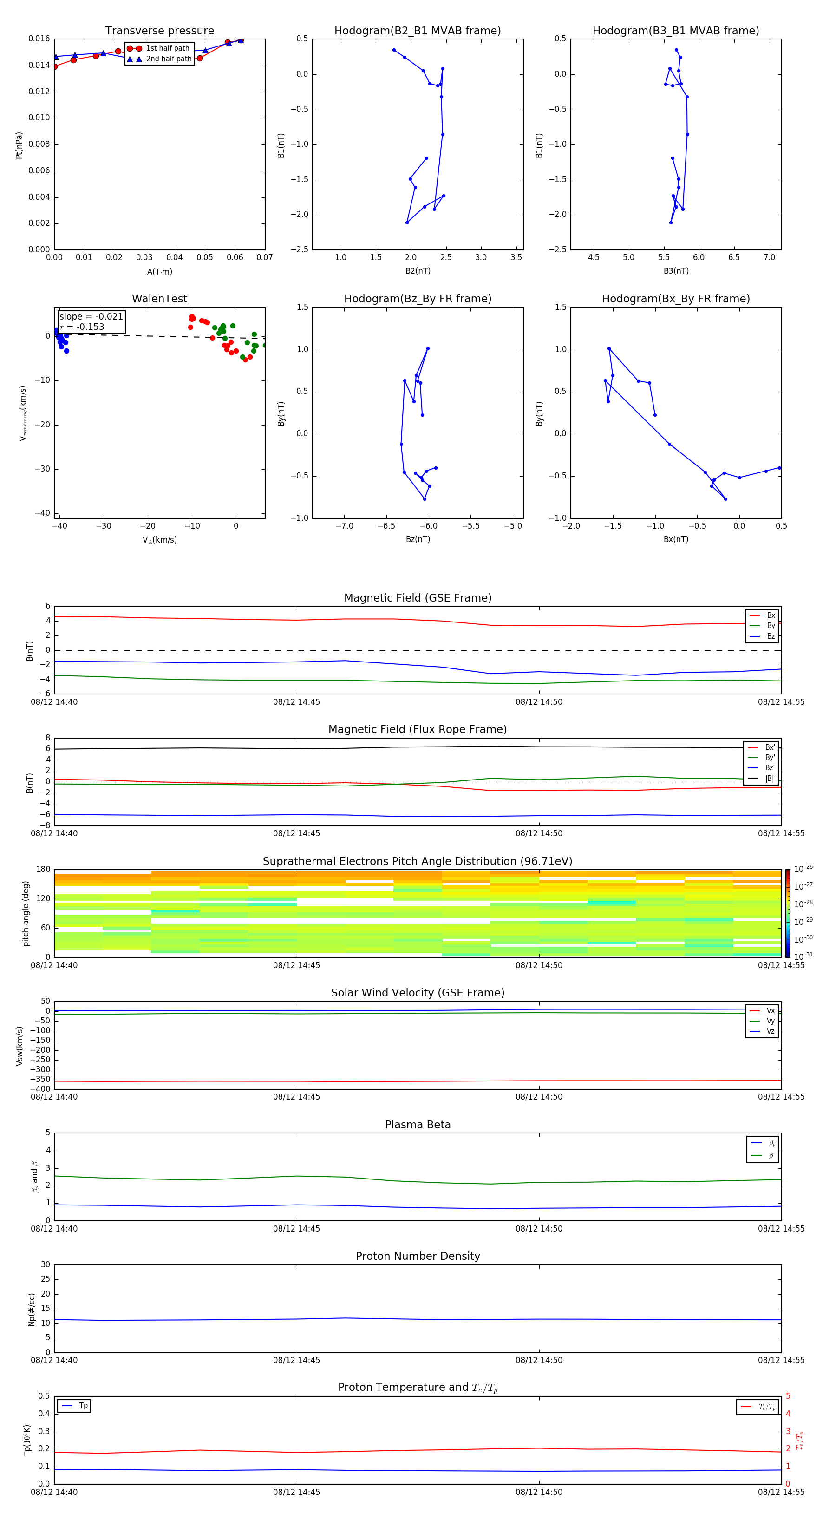Image resolution: width=836 pixels, height=1533 pixels.
Task: Click the "Bz'" legend entry in flux rope plot
Action: coord(762,768)
